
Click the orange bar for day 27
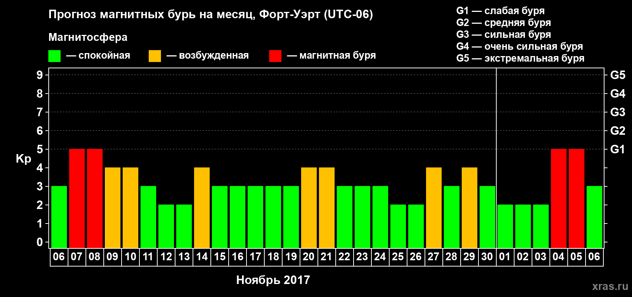point(434,208)
